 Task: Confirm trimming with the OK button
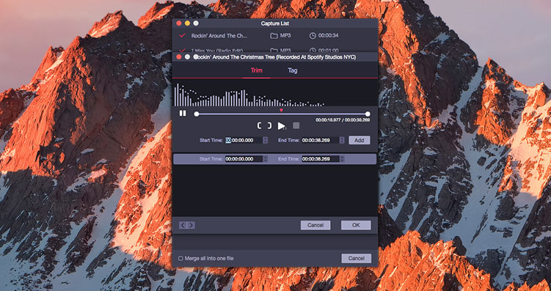pyautogui.click(x=356, y=225)
